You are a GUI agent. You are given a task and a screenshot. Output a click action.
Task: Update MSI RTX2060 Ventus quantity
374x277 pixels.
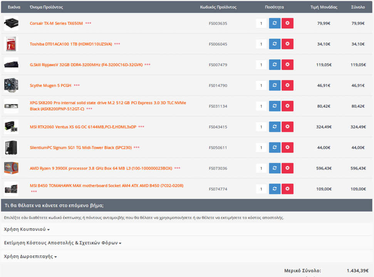275,127
